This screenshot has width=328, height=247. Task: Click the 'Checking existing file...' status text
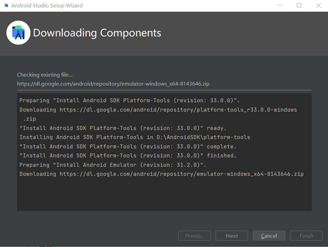click(45, 75)
